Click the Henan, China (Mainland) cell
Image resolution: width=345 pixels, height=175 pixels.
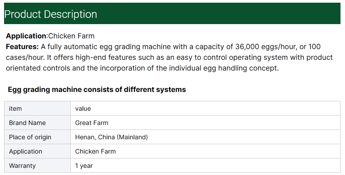click(205, 137)
